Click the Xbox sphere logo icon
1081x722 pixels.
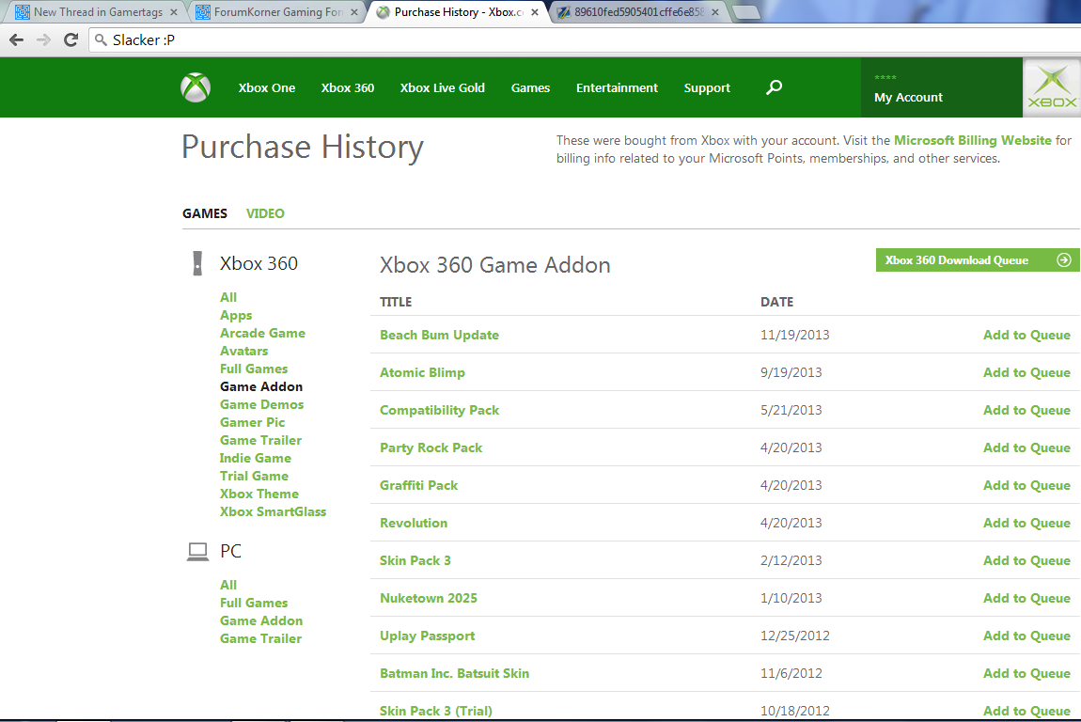point(196,87)
